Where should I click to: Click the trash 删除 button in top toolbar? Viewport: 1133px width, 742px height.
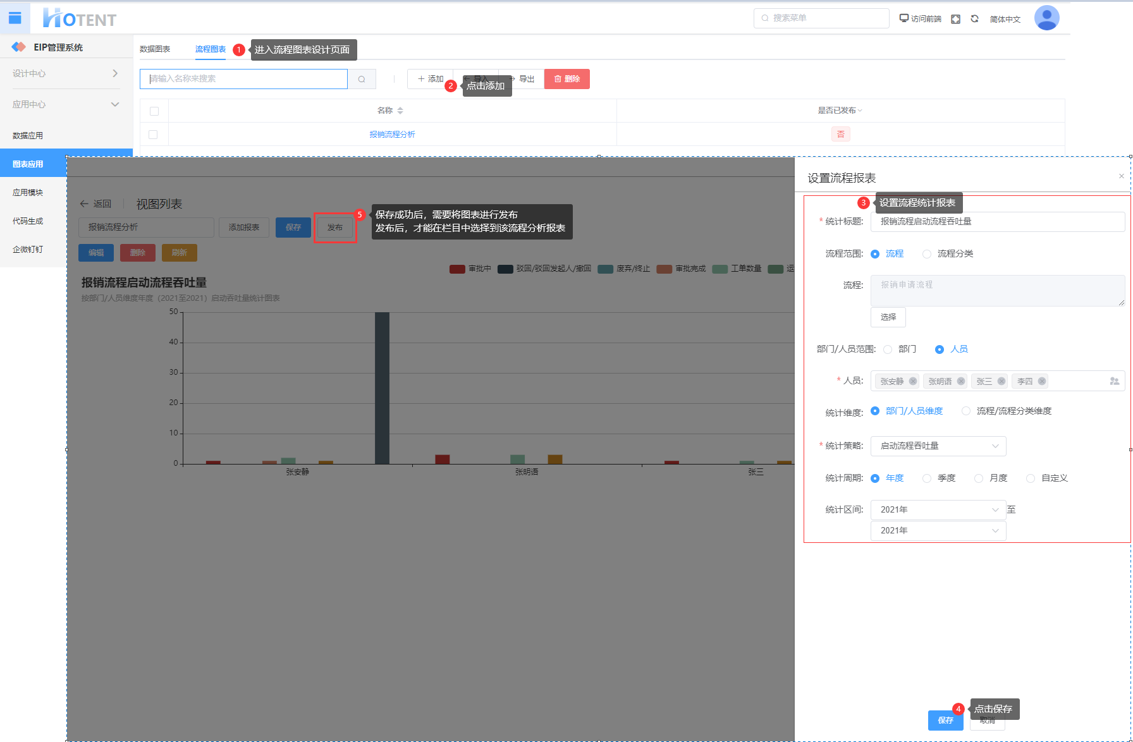(x=567, y=79)
